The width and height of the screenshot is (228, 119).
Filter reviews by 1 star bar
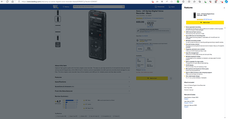tap(70, 108)
